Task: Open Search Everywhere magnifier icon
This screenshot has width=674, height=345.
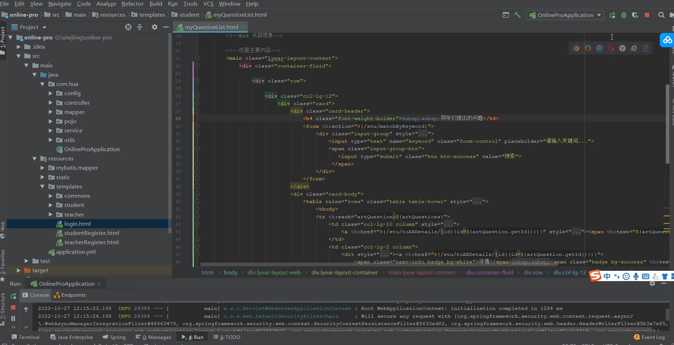Action: [661, 15]
